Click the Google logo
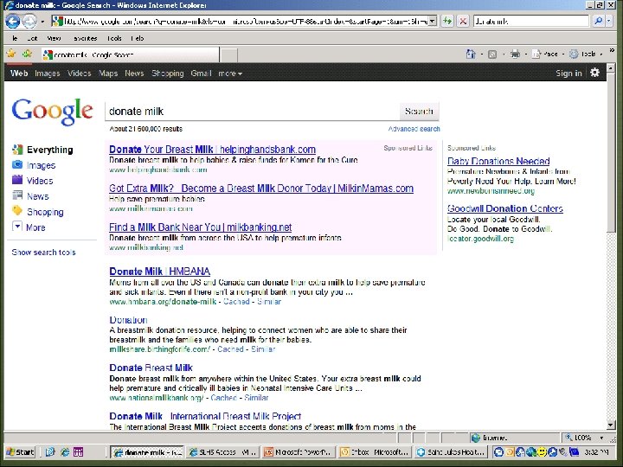The height and width of the screenshot is (467, 623). (53, 112)
